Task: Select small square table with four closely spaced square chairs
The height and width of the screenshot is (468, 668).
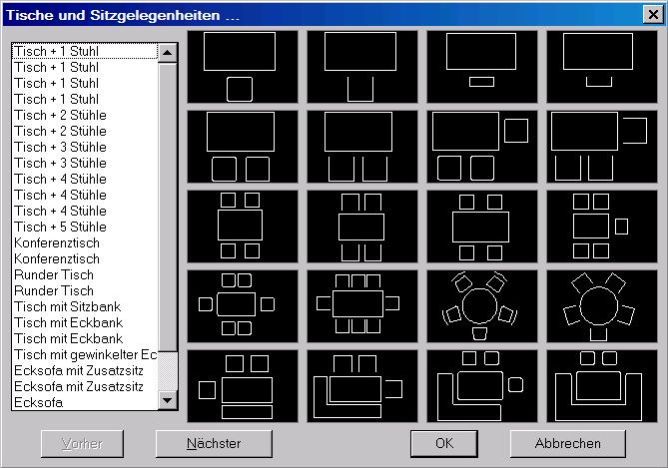Action: pyautogui.click(x=243, y=227)
